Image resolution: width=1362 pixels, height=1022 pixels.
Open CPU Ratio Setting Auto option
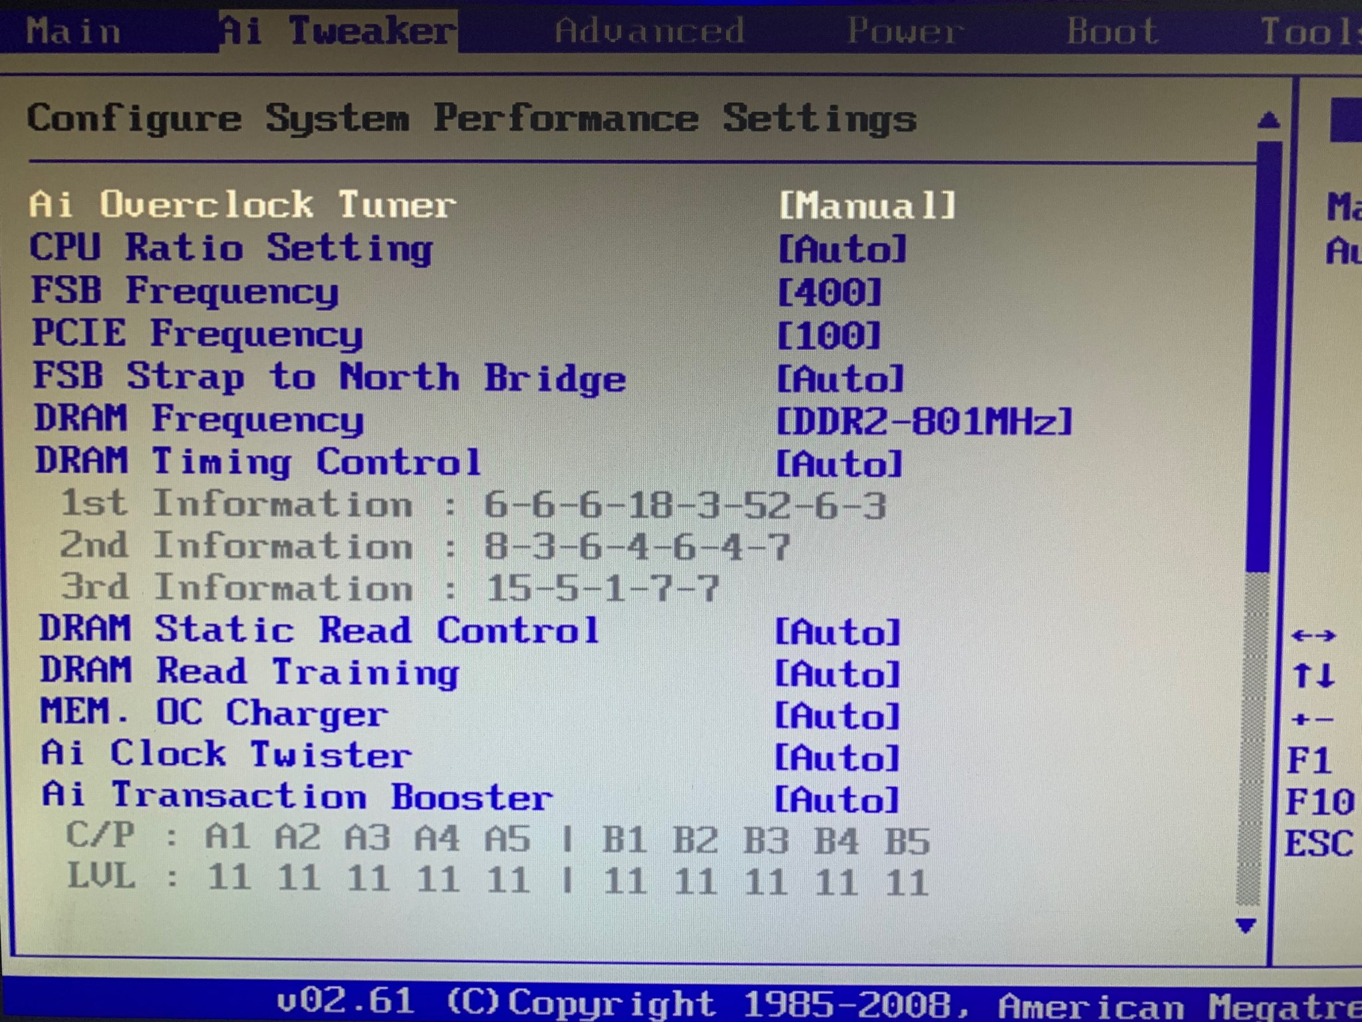point(842,250)
